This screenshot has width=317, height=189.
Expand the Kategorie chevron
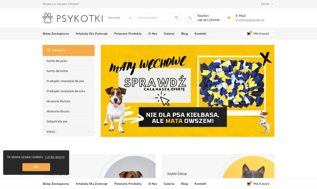69,50
